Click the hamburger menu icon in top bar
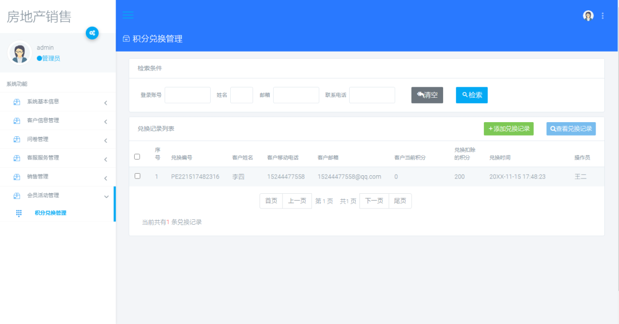 click(128, 15)
